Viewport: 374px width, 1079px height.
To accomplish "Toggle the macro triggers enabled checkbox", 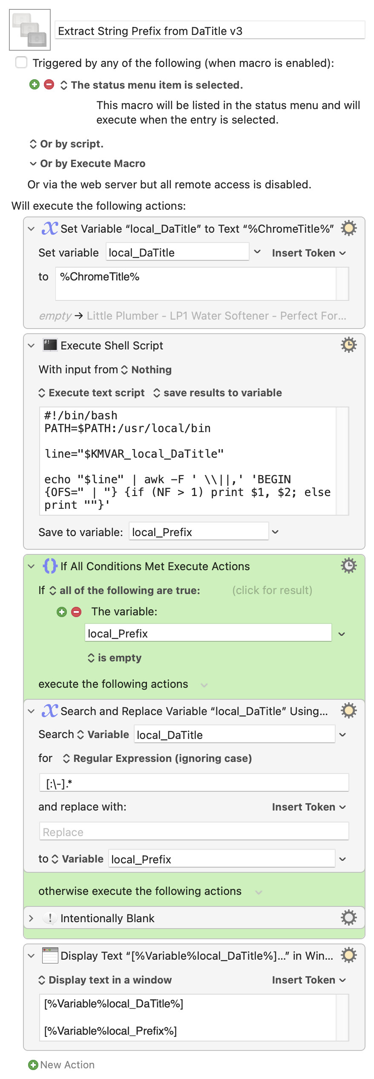I will pos(21,63).
